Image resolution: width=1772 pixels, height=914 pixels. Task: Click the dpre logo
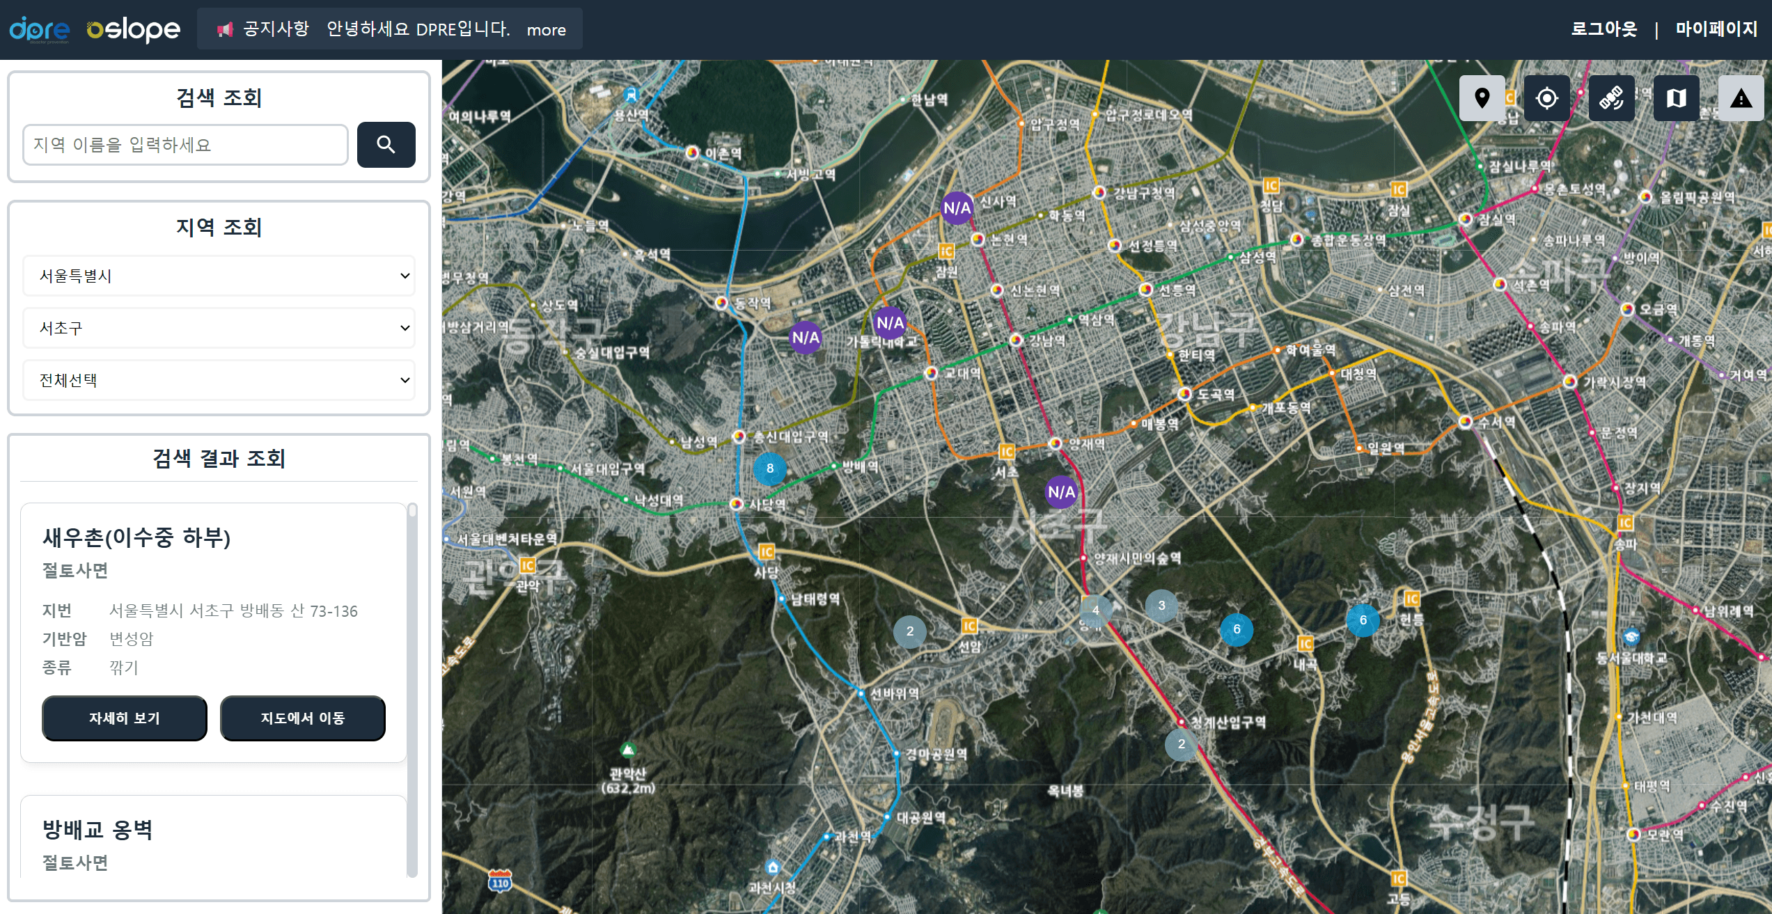tap(39, 29)
